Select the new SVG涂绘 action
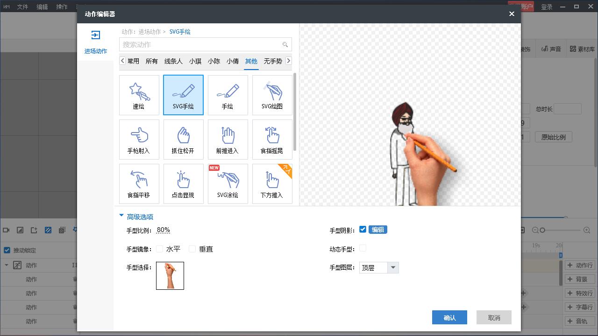Image resolution: width=598 pixels, height=336 pixels. [x=228, y=183]
